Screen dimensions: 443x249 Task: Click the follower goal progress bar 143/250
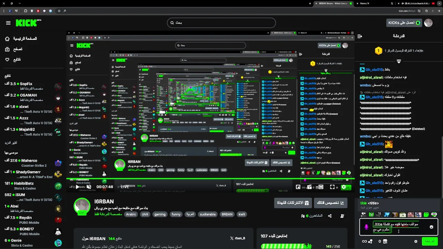(x=287, y=246)
